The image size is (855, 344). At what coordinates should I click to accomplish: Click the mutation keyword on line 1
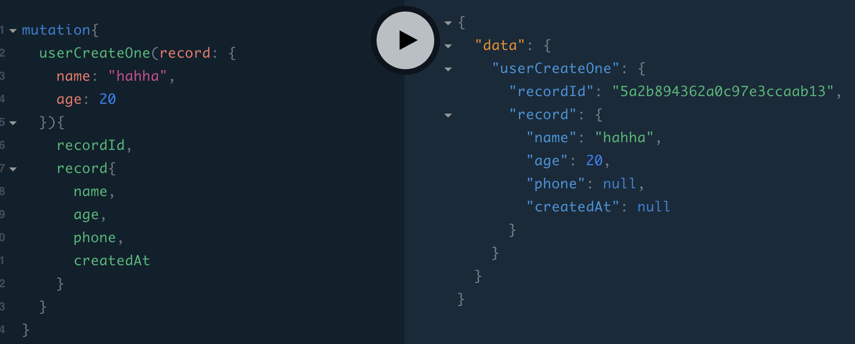[x=56, y=30]
